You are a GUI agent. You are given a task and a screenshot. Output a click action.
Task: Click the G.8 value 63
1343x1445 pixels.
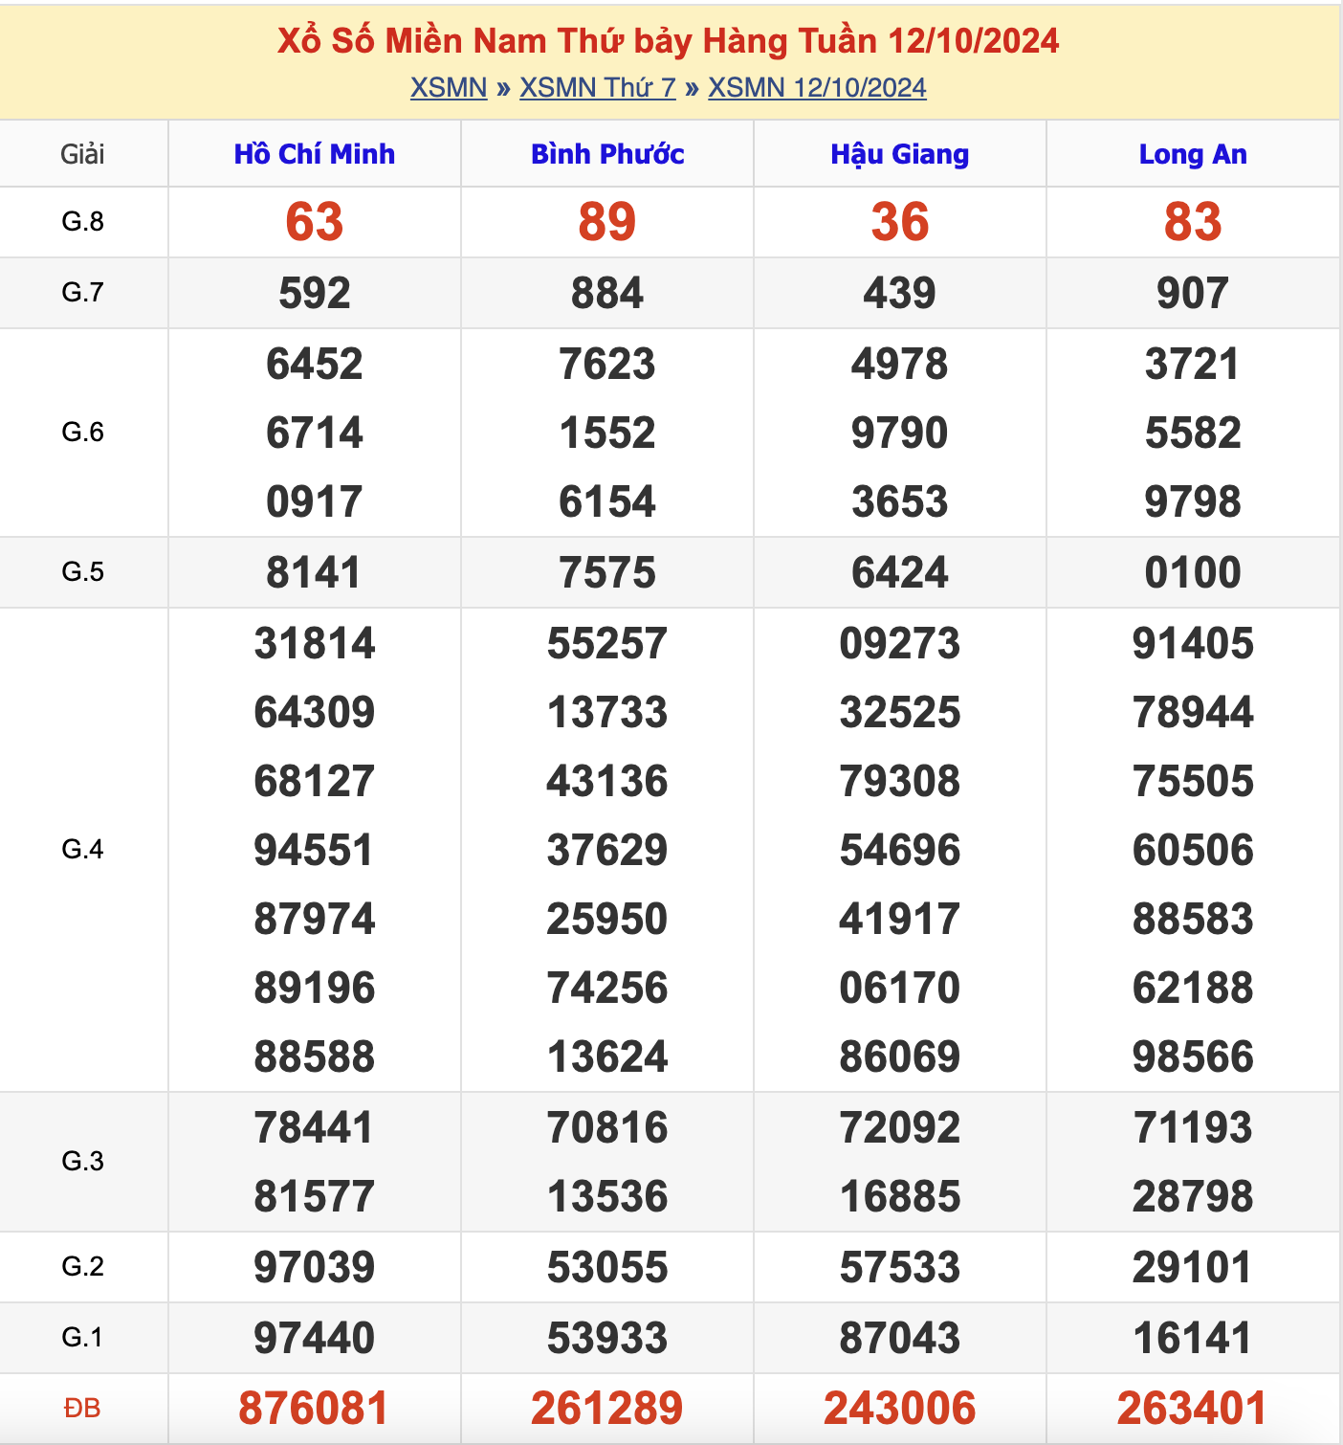tap(315, 222)
